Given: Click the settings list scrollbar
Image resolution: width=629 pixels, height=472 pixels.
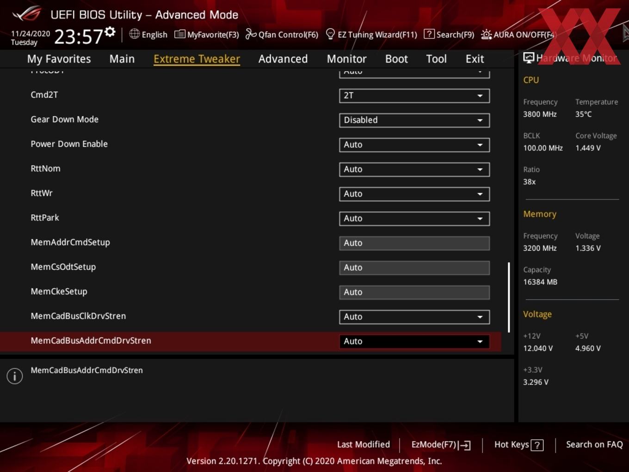Looking at the screenshot, I should (x=509, y=297).
